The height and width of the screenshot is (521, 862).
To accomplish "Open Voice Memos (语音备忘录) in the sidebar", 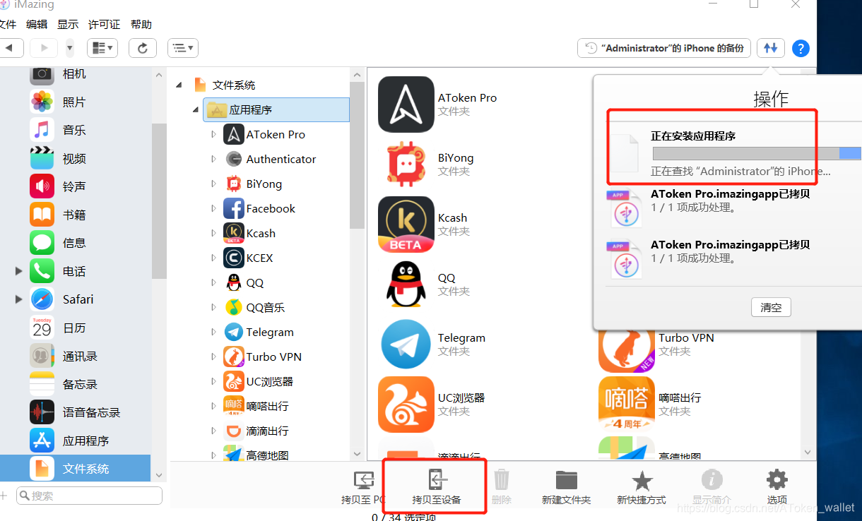I will coord(74,412).
